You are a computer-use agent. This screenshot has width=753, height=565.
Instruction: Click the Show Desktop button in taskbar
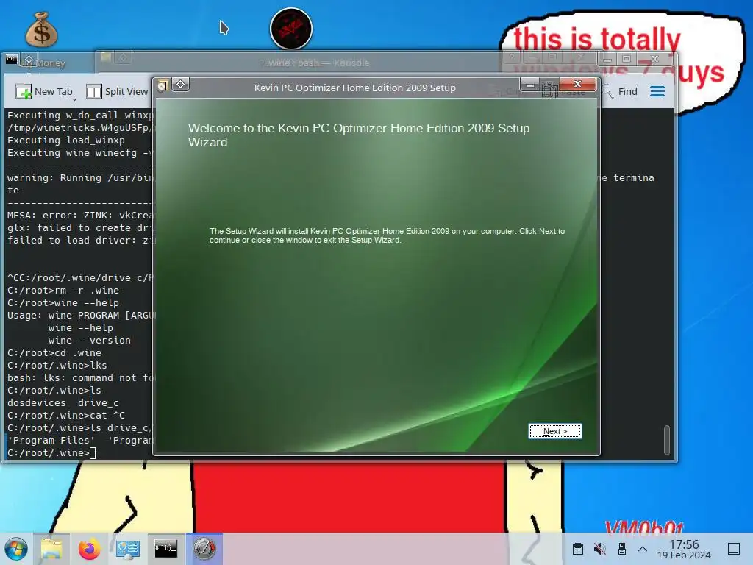pyautogui.click(x=734, y=549)
